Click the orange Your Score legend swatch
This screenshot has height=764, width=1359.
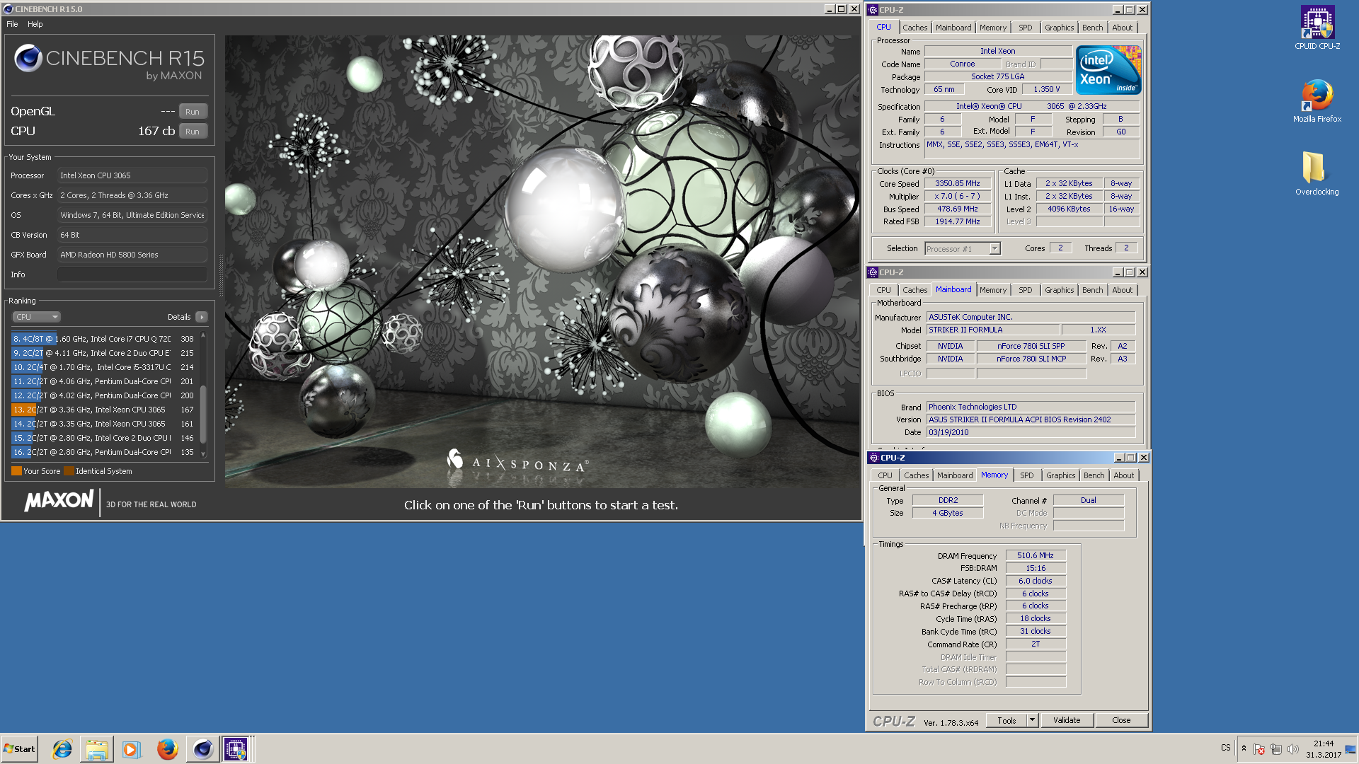click(16, 471)
